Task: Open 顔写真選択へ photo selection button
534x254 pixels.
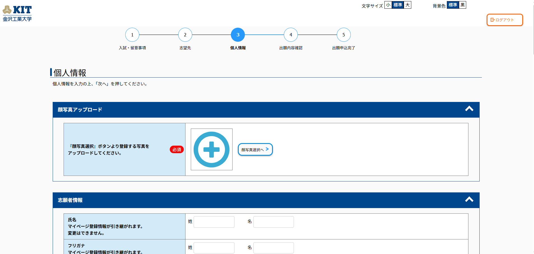Action: (x=255, y=150)
